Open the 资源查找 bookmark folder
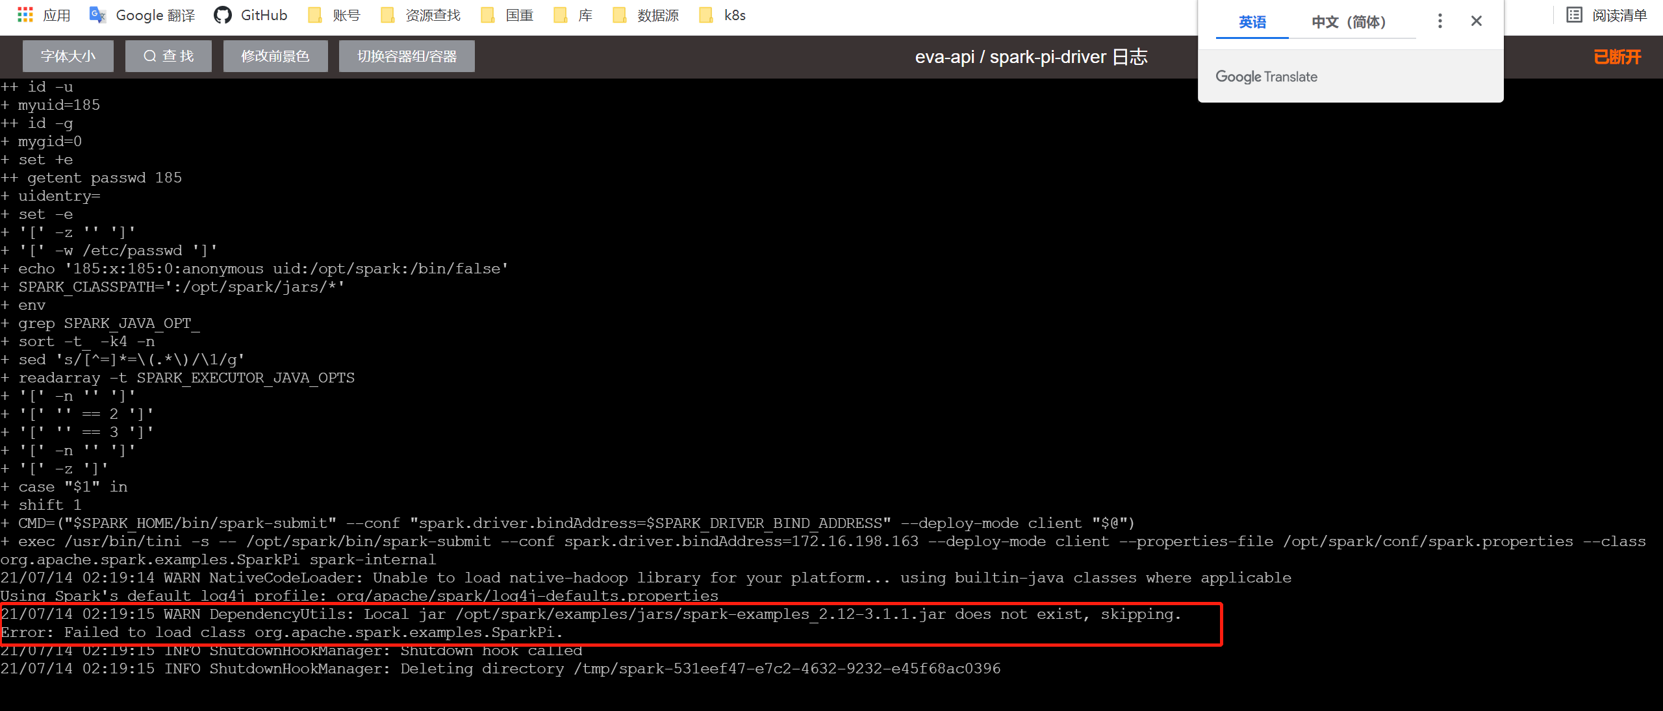Image resolution: width=1663 pixels, height=711 pixels. point(419,15)
